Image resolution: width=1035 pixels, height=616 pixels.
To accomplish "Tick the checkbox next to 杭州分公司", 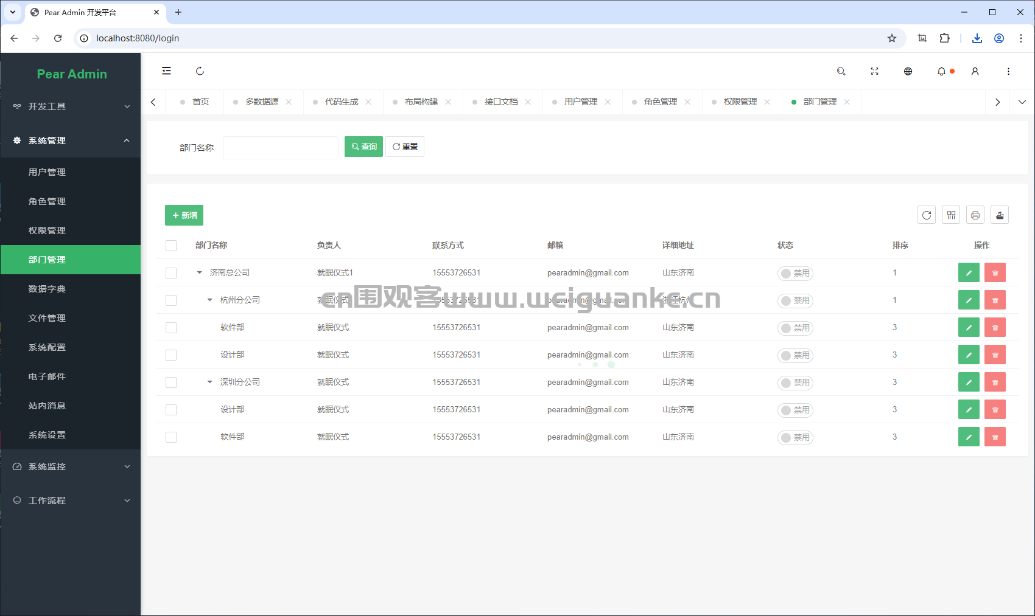I will (171, 300).
